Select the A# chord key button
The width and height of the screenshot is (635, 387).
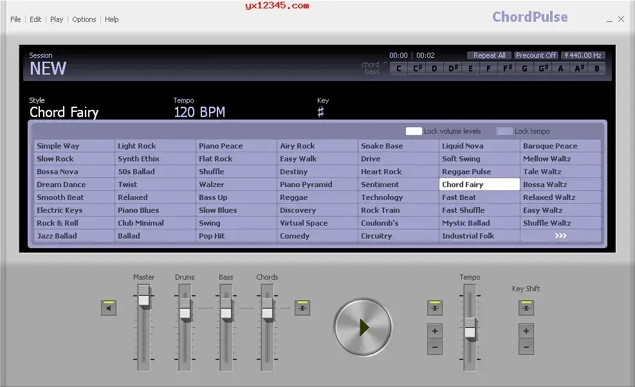(579, 68)
